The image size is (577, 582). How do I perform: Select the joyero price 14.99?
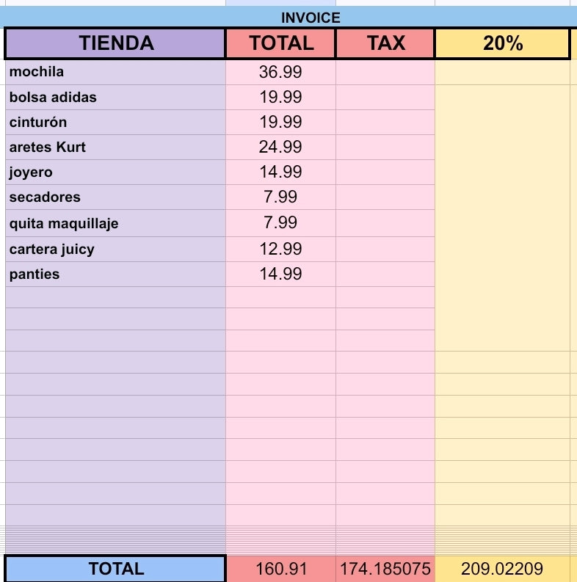click(280, 172)
